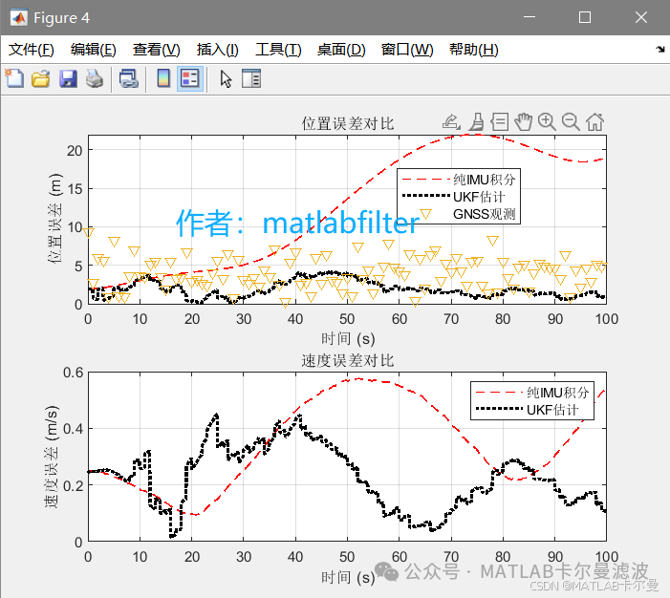Click the dock figure arrow at menu bar right
670x598 pixels.
[x=660, y=49]
